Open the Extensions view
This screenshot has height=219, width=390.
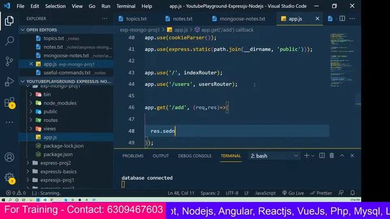pyautogui.click(x=10, y=102)
